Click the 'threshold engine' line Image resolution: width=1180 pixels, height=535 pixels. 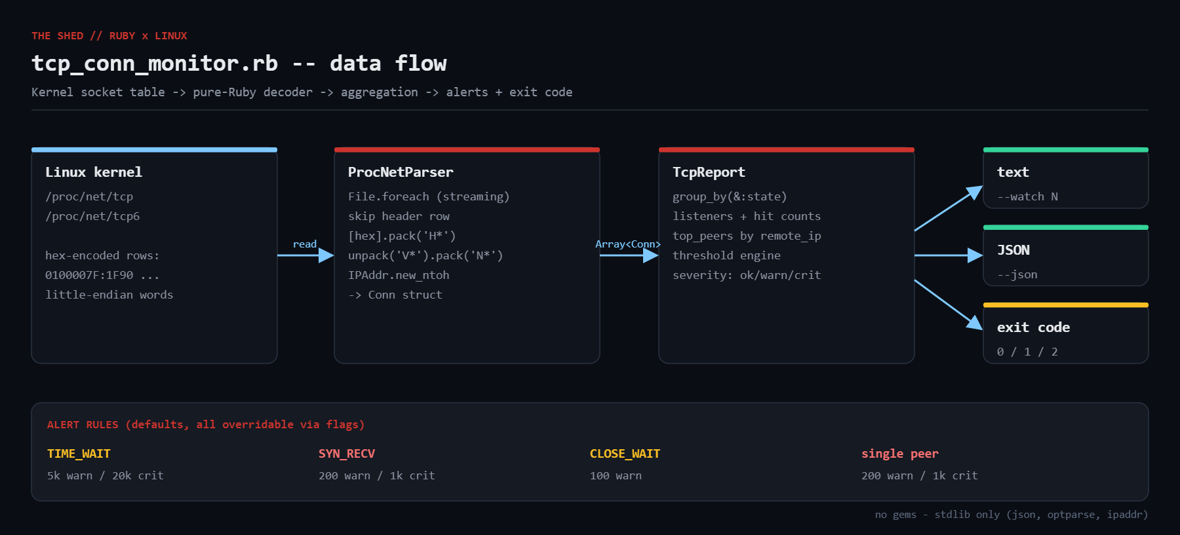click(x=726, y=255)
